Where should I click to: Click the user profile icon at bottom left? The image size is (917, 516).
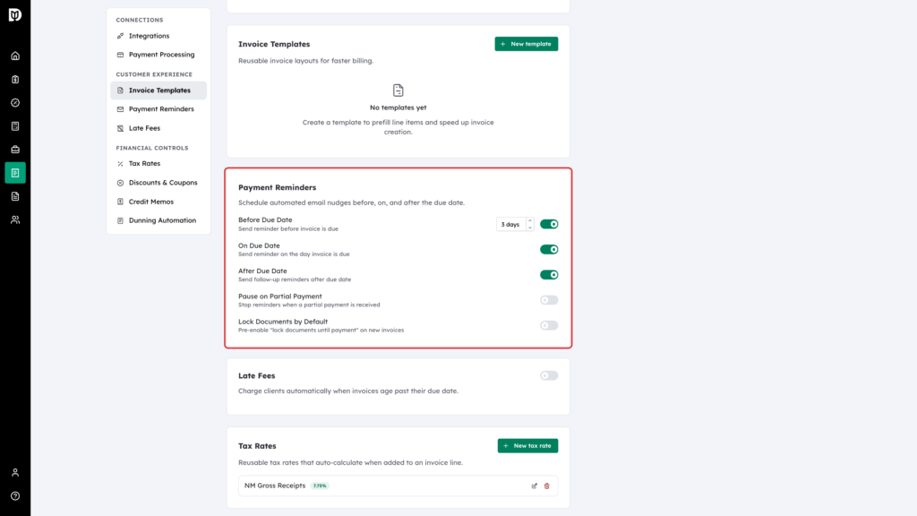point(15,473)
